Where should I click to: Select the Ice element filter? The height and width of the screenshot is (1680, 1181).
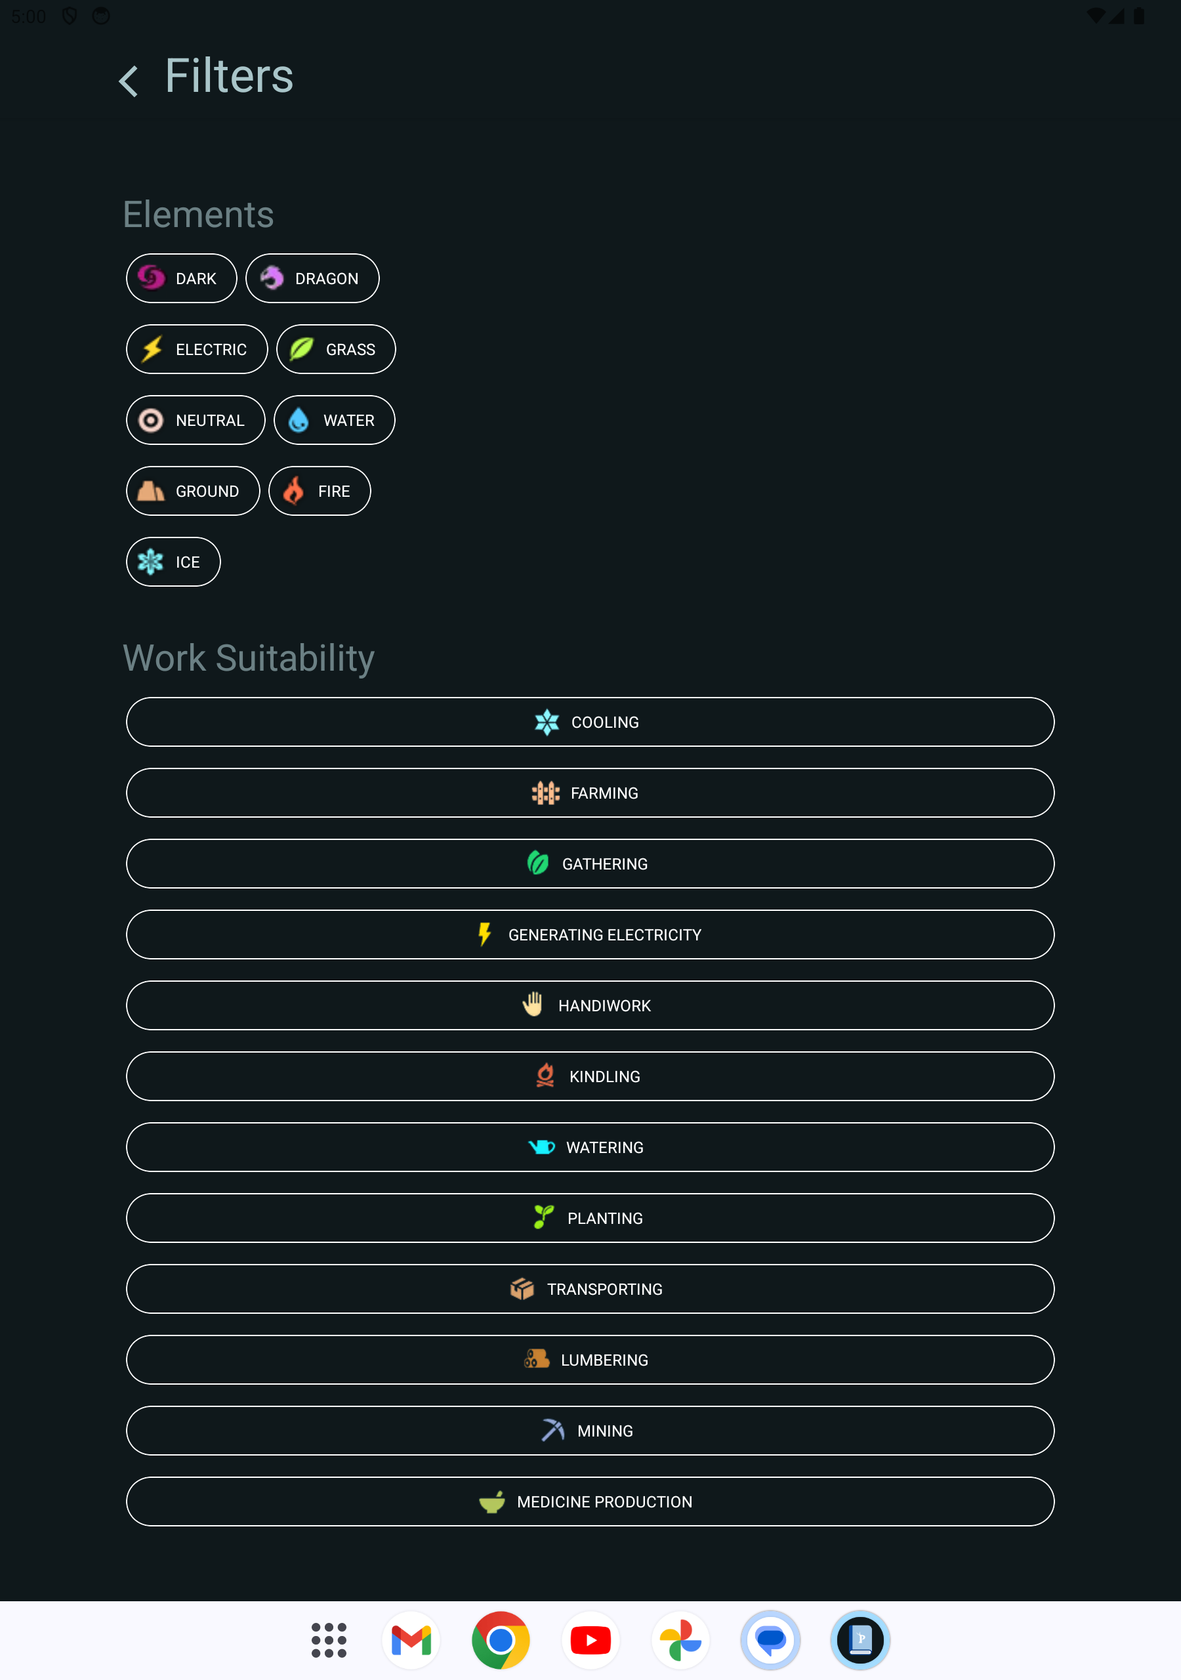[x=173, y=562]
